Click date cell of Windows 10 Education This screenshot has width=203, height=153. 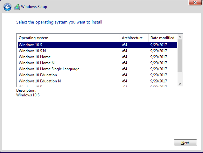click(158, 75)
